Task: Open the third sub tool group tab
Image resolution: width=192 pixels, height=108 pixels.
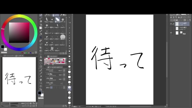Action: pyautogui.click(x=63, y=15)
